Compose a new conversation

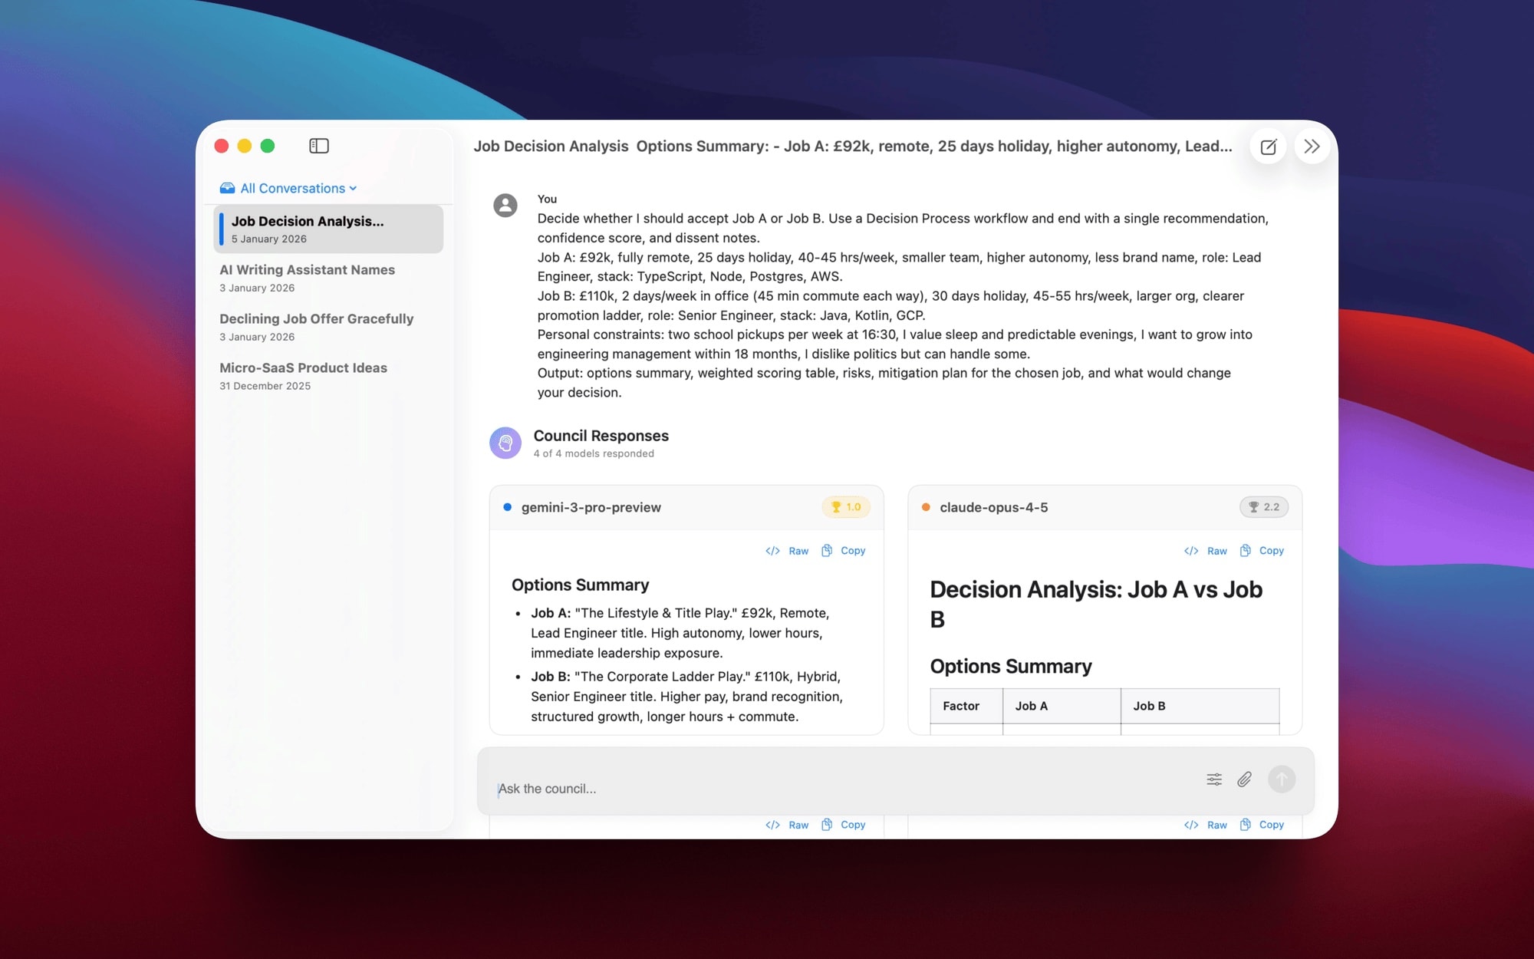point(1269,146)
